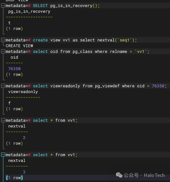Click the 'CREATE VIEW' output text
The height and width of the screenshot is (182, 170).
tap(19, 46)
